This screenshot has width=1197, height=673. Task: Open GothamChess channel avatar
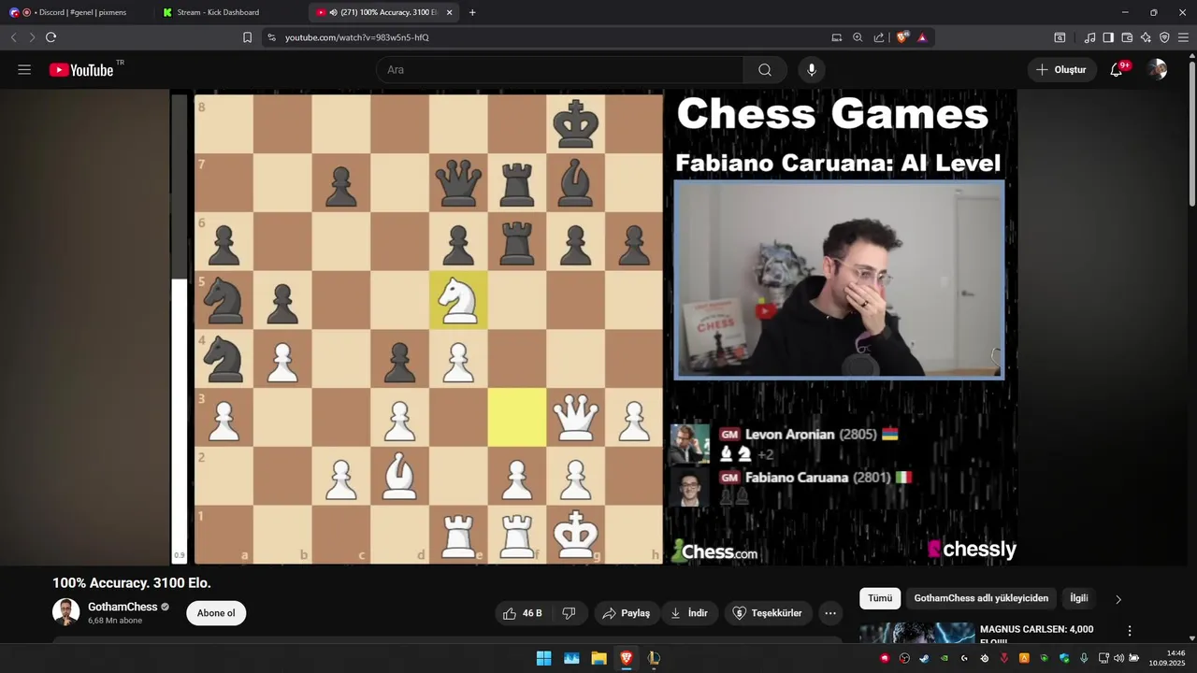click(65, 612)
